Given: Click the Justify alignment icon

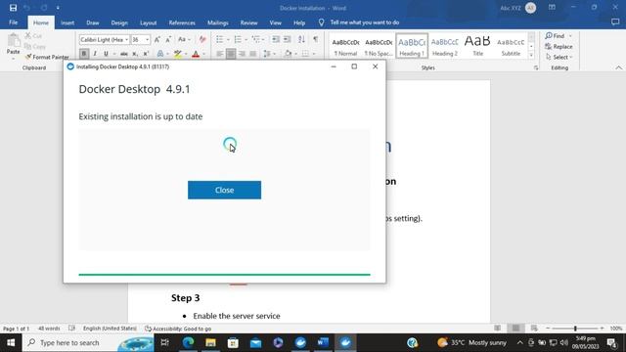Looking at the screenshot, I should pos(252,54).
